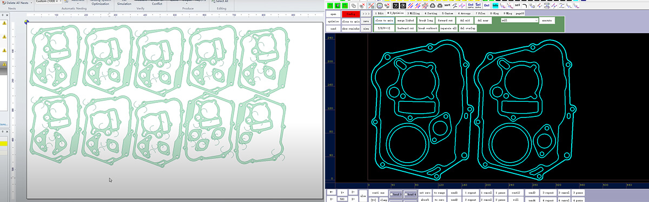649x202 pixels.
Task: Click the forward cut button
Action: 445,20
